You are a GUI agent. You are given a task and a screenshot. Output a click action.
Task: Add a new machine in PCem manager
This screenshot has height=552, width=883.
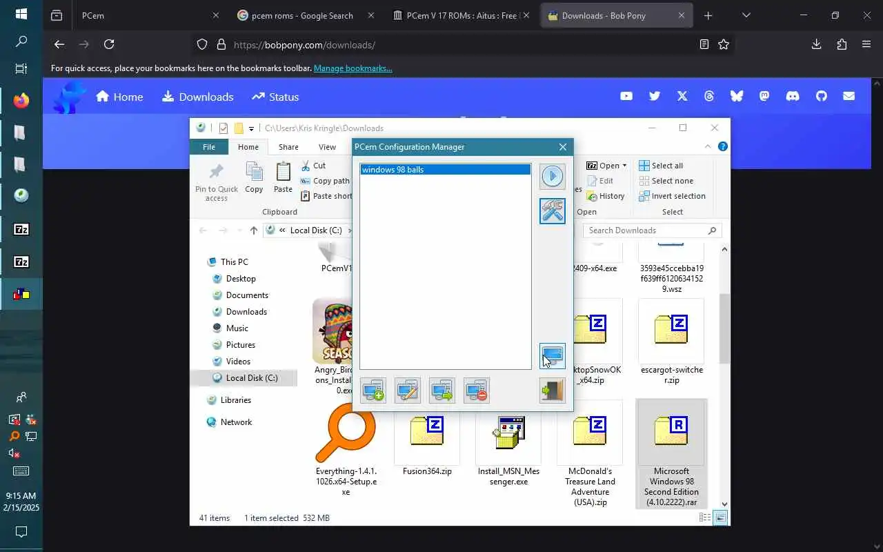pos(373,391)
